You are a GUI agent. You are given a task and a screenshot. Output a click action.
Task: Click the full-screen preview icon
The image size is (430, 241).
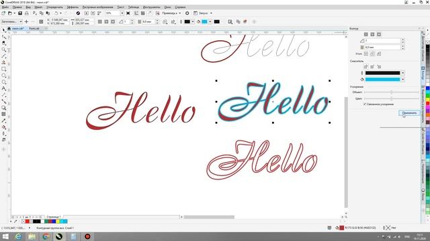tap(128, 13)
